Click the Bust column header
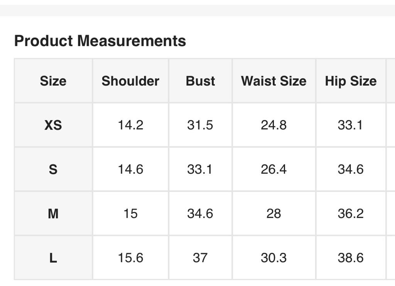 [200, 81]
